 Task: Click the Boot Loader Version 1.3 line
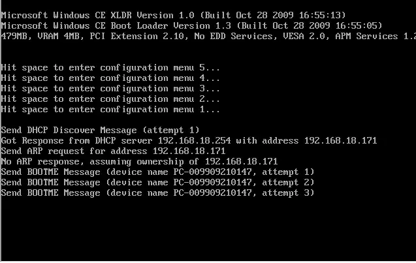(191, 25)
